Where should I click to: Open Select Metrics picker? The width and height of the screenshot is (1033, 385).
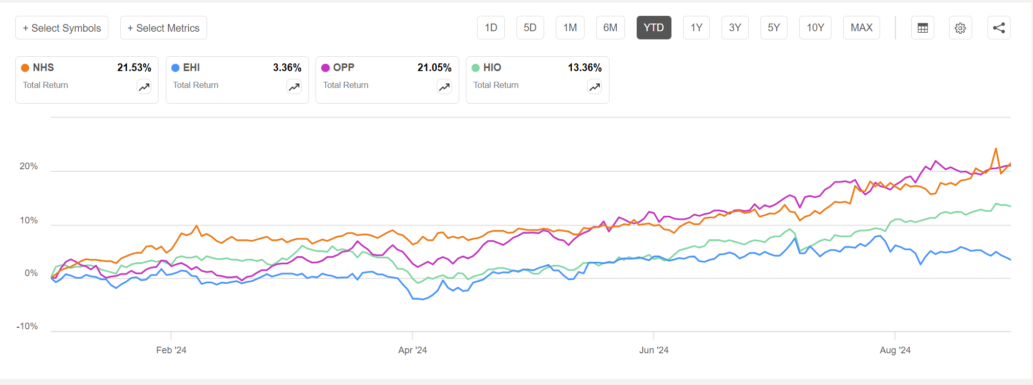(164, 28)
